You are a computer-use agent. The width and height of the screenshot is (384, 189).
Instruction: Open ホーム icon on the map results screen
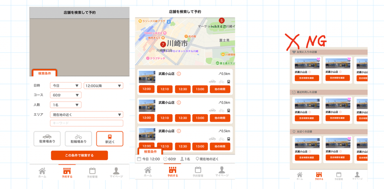pyautogui.click(x=148, y=170)
